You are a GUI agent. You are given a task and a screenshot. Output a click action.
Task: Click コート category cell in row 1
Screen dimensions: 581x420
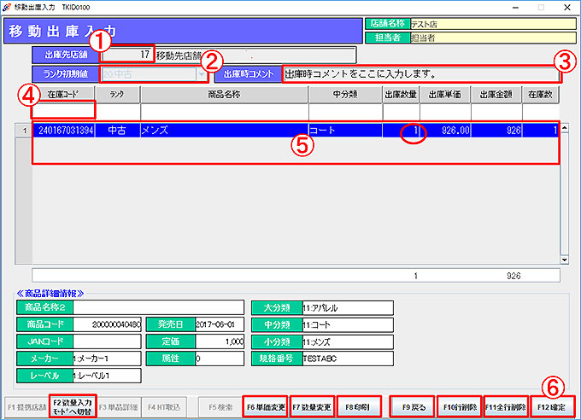345,131
